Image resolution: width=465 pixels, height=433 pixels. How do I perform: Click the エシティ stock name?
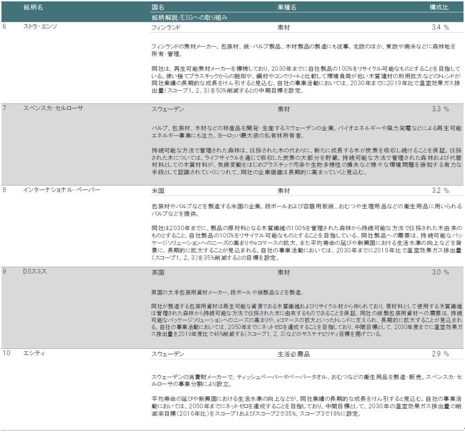point(34,353)
